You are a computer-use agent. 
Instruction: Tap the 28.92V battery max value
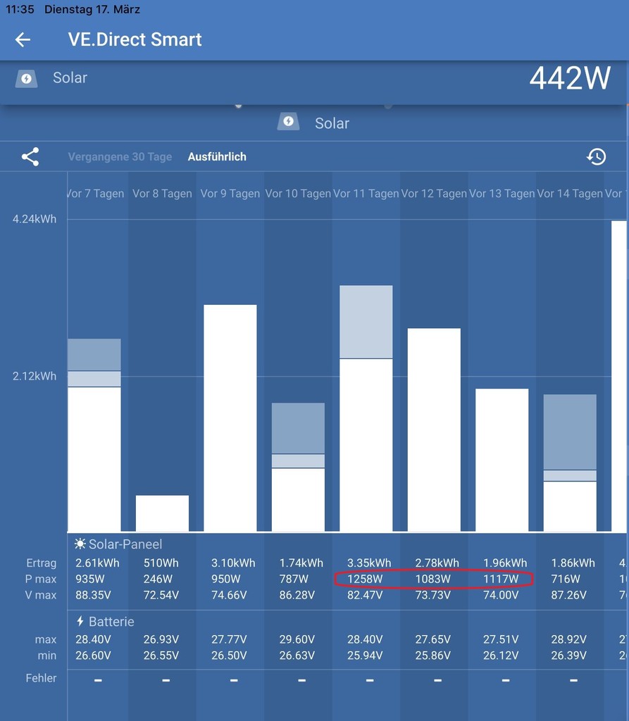point(568,639)
